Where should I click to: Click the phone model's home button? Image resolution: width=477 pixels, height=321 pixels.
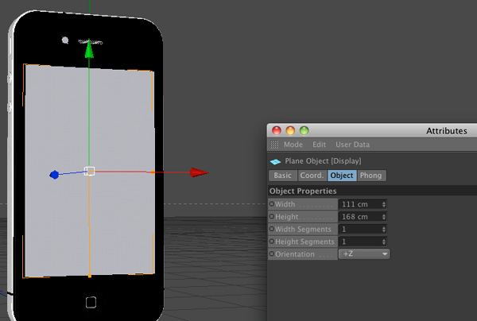(x=91, y=303)
